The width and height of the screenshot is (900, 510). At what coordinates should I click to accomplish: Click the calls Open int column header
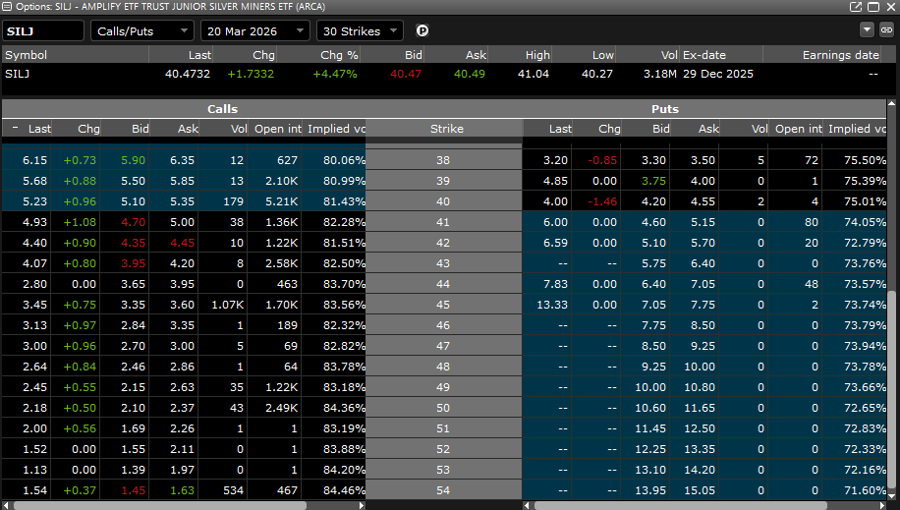(277, 129)
